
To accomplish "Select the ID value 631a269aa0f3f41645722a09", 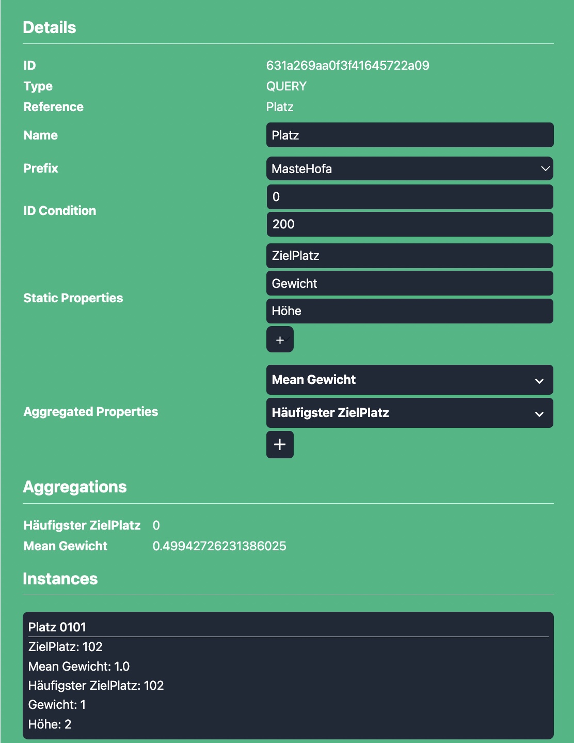I will point(347,66).
